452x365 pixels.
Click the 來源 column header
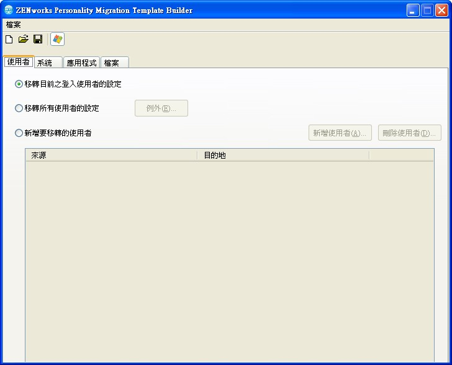[112, 156]
